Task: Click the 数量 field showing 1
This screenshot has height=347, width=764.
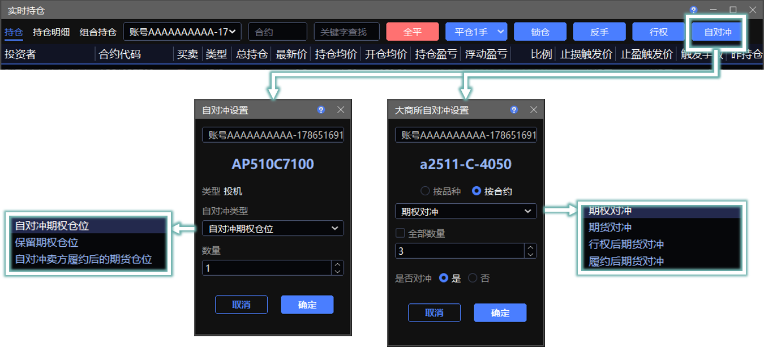Action: click(267, 268)
